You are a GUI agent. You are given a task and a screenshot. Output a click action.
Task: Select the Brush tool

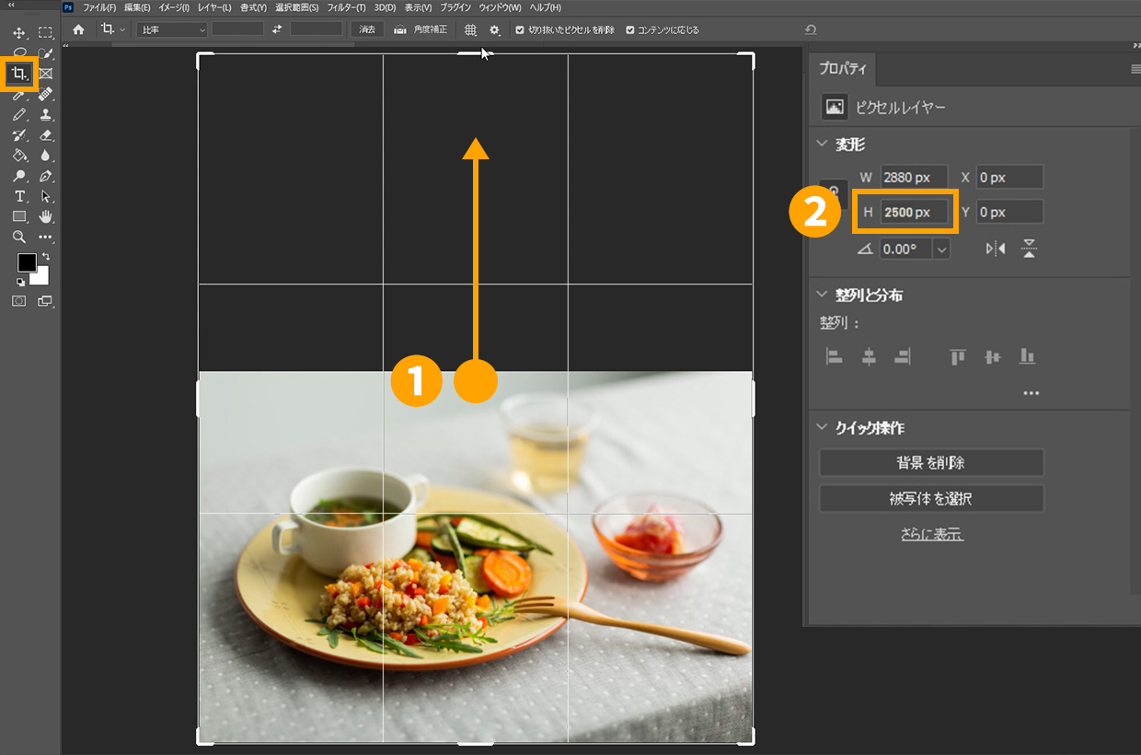pos(18,115)
